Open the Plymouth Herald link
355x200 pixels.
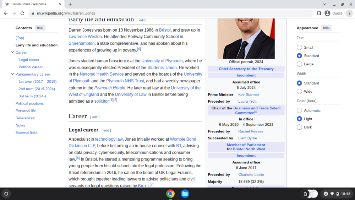pos(110,88)
